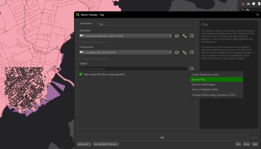The height and width of the screenshot is (149, 261).
Task: Select 'Save to File...' menu option
Action: 199,80
